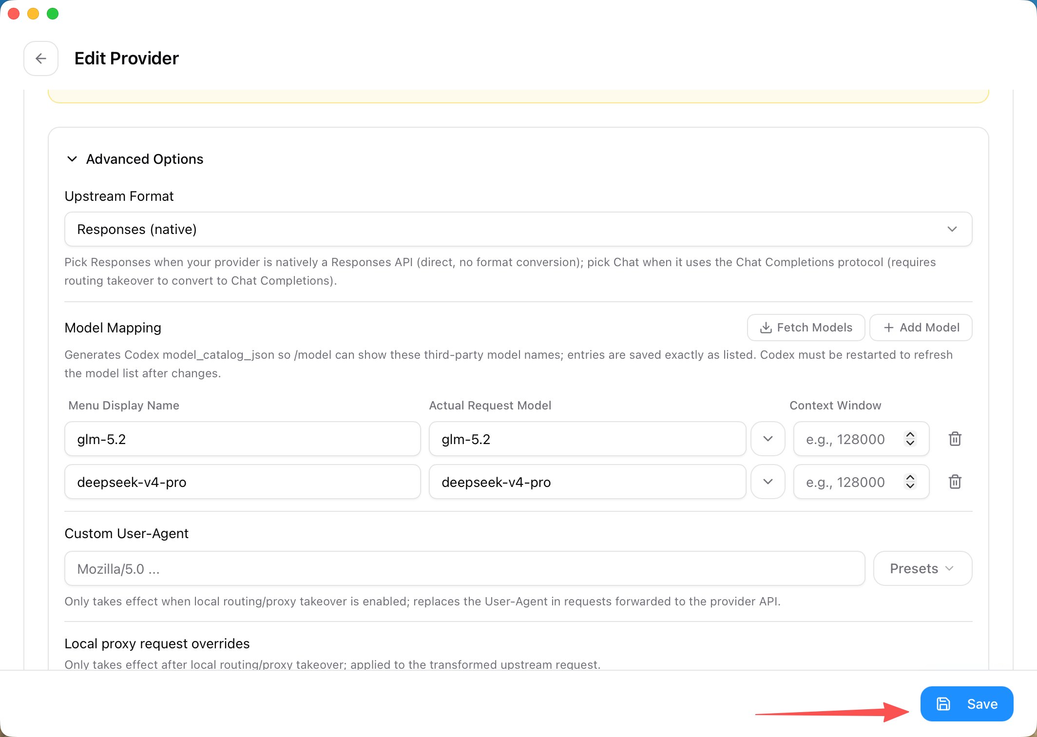The height and width of the screenshot is (737, 1037).
Task: Click the Model Mapping heading
Action: 113,328
